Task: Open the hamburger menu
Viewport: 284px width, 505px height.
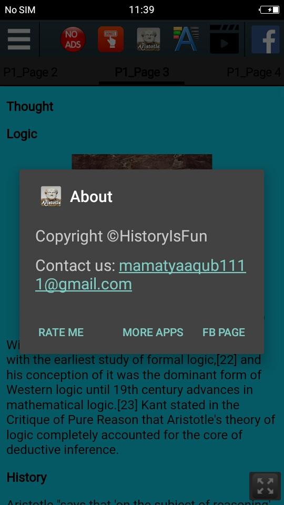Action: click(19, 39)
